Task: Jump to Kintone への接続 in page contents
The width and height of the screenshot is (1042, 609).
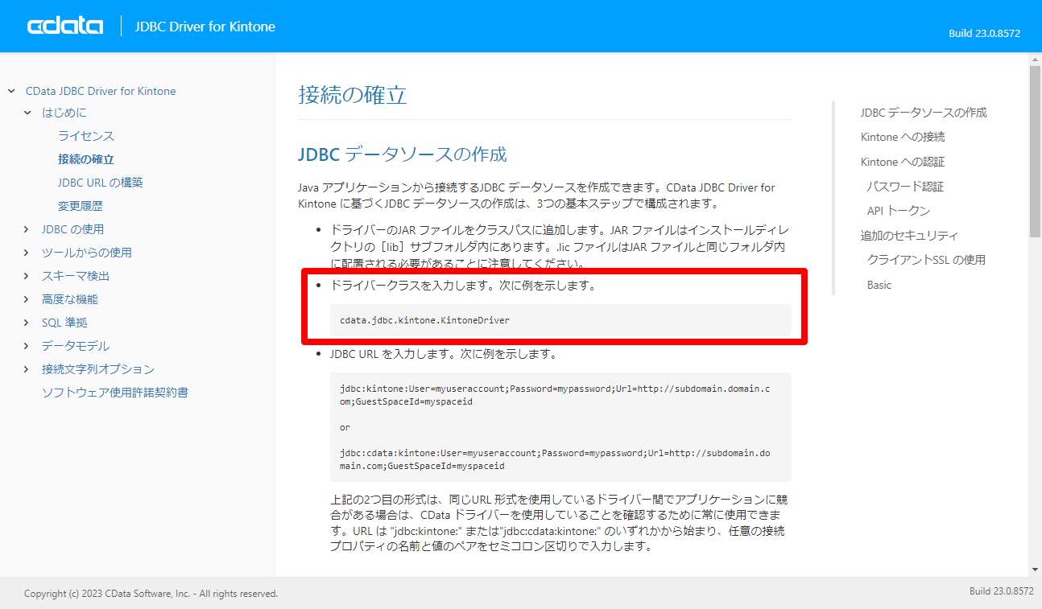Action: pyautogui.click(x=903, y=137)
